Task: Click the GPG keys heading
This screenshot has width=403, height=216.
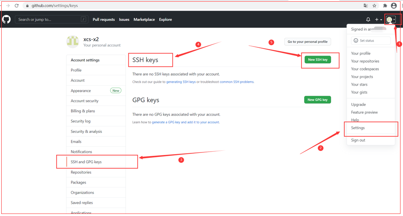Action: coord(146,100)
